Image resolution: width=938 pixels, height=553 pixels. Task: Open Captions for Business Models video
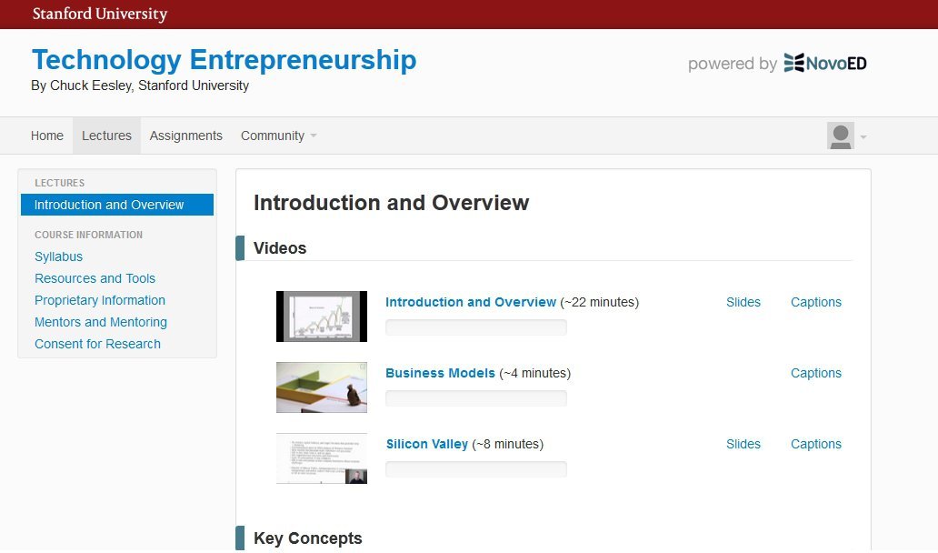815,373
